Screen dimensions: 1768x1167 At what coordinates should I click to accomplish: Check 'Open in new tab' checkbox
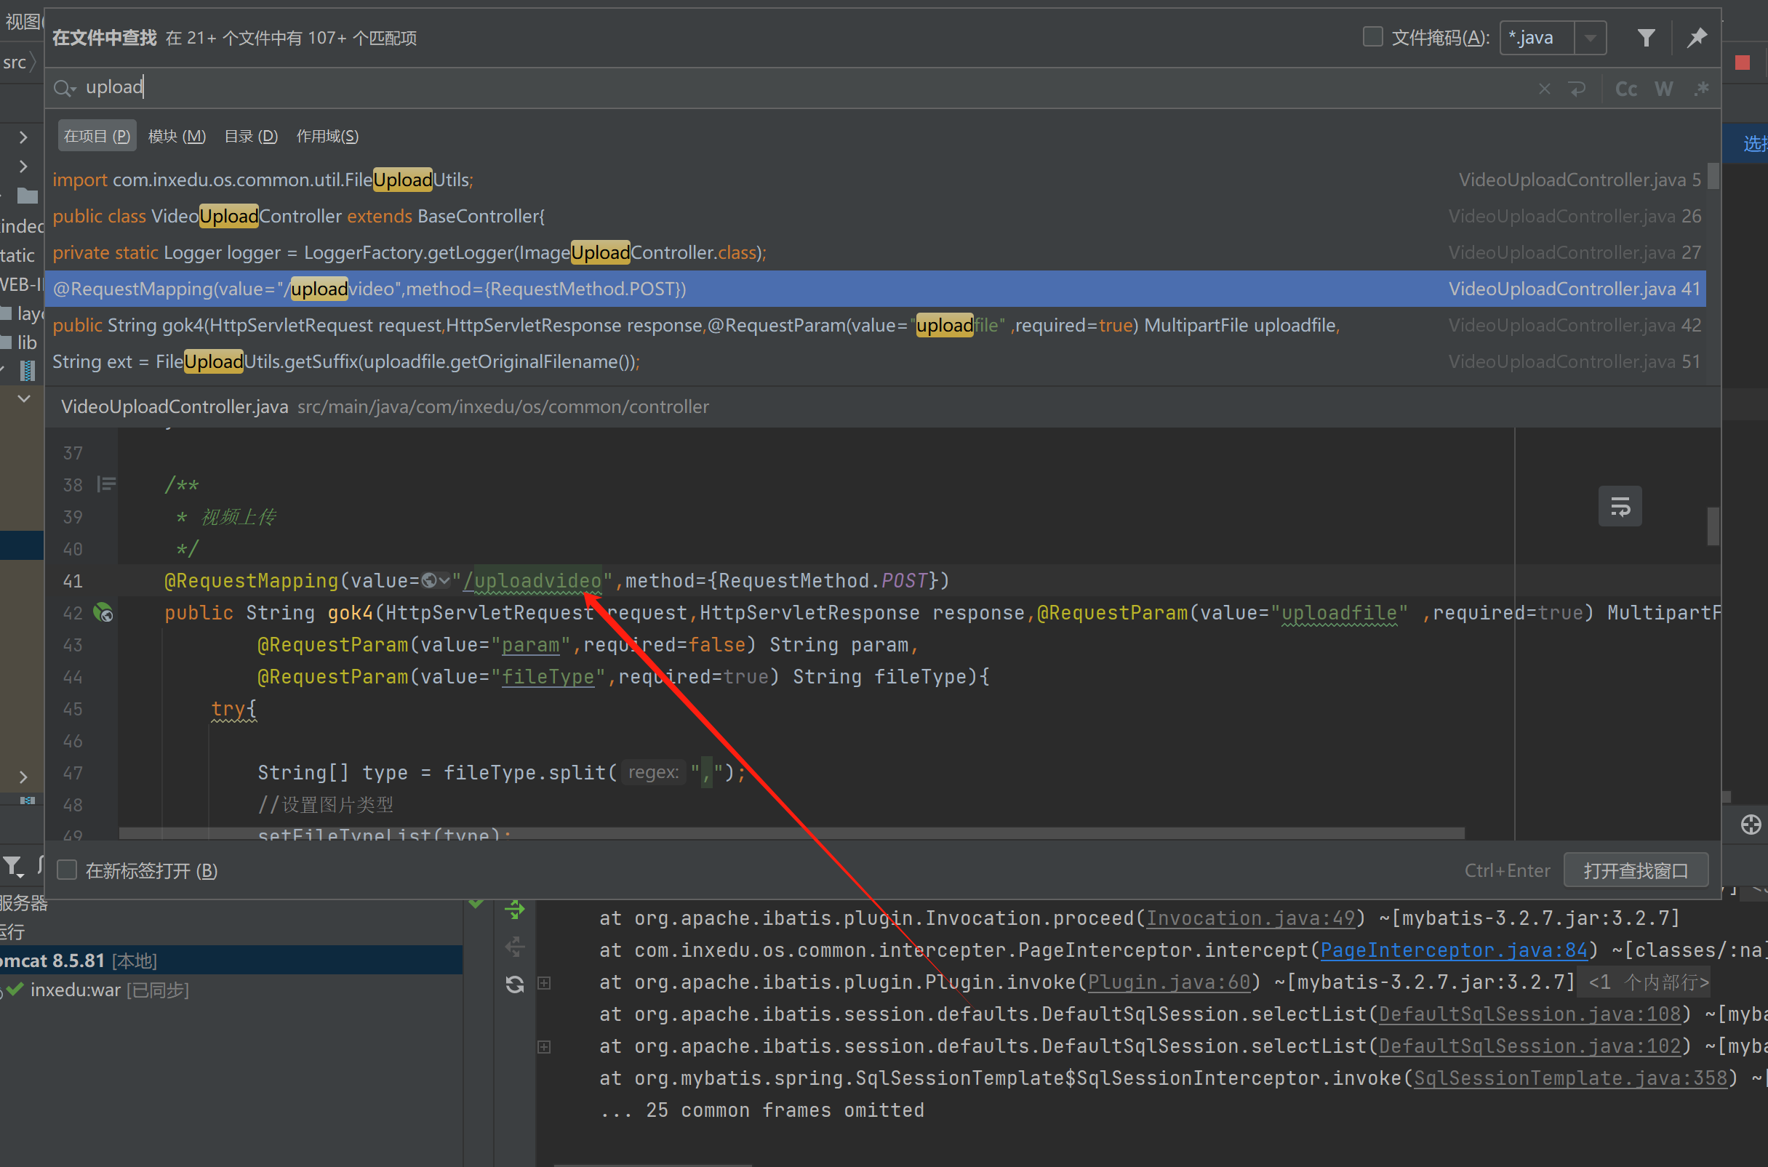67,870
